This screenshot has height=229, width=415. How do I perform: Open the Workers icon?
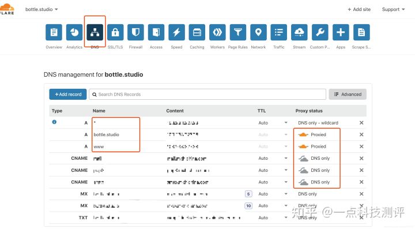(x=217, y=32)
